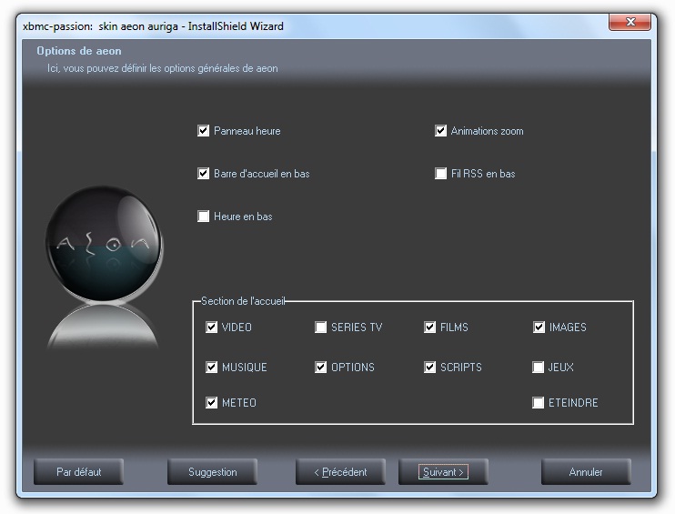The height and width of the screenshot is (514, 675).
Task: Disable the IMAGES section checkbox
Action: [539, 328]
